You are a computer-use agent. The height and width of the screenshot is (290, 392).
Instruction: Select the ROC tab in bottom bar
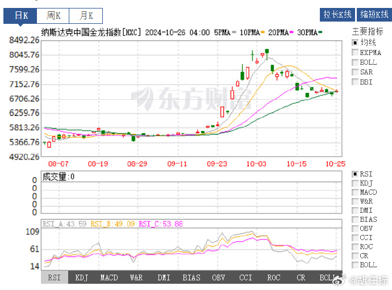point(273,278)
